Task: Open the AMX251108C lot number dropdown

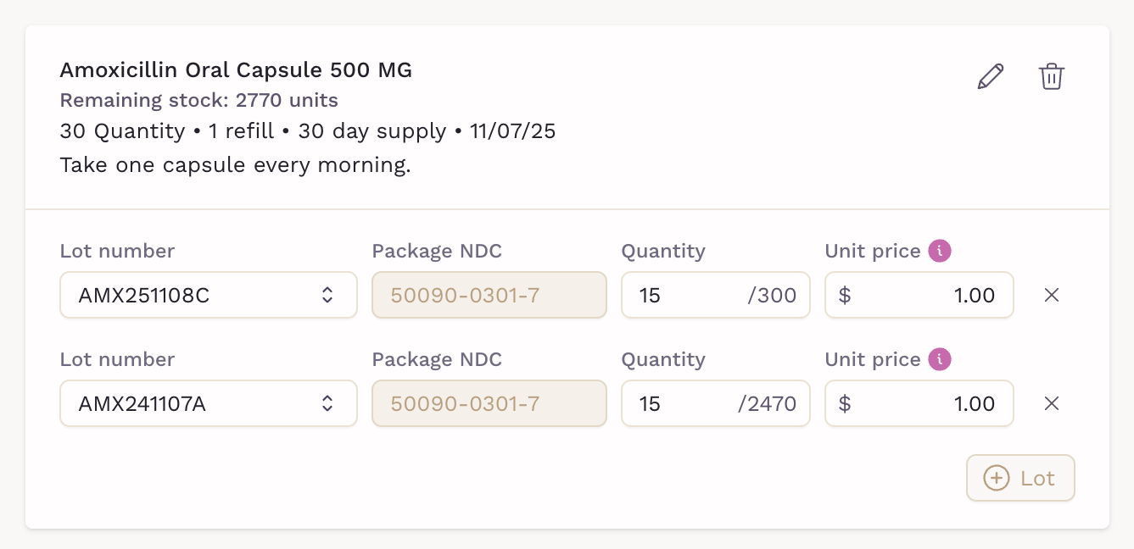Action: (209, 295)
